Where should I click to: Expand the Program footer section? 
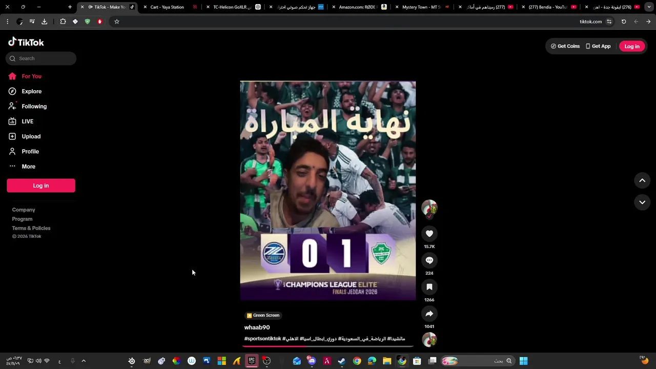22,219
